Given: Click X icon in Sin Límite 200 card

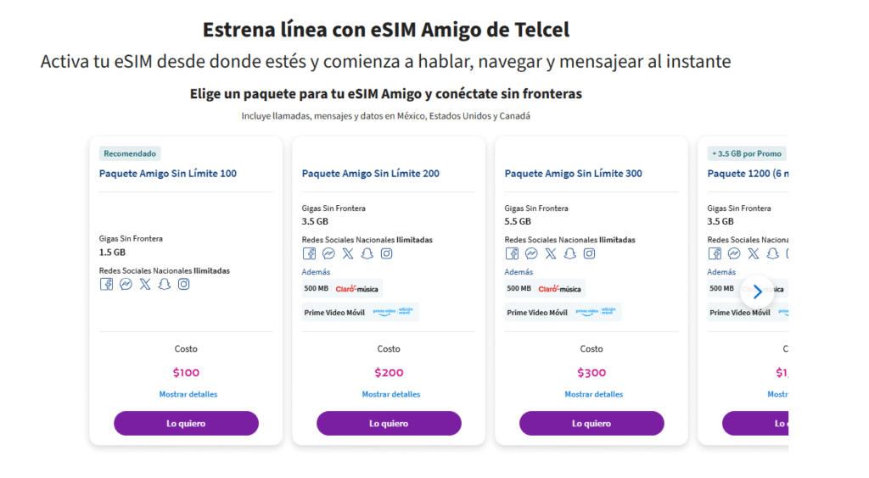Looking at the screenshot, I should tap(347, 253).
